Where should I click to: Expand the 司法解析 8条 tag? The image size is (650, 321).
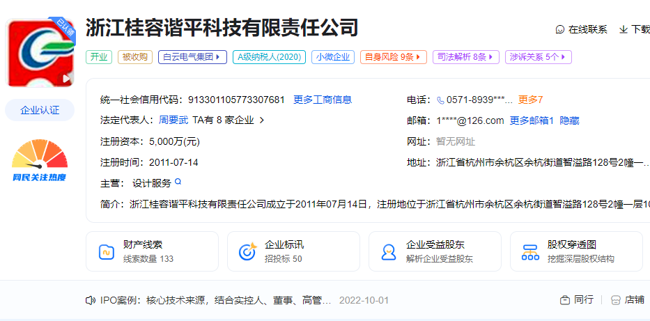(466, 57)
